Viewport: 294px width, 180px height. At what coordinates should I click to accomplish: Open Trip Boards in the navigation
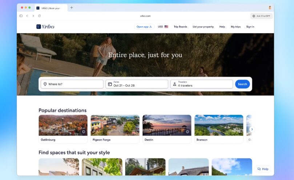180,27
